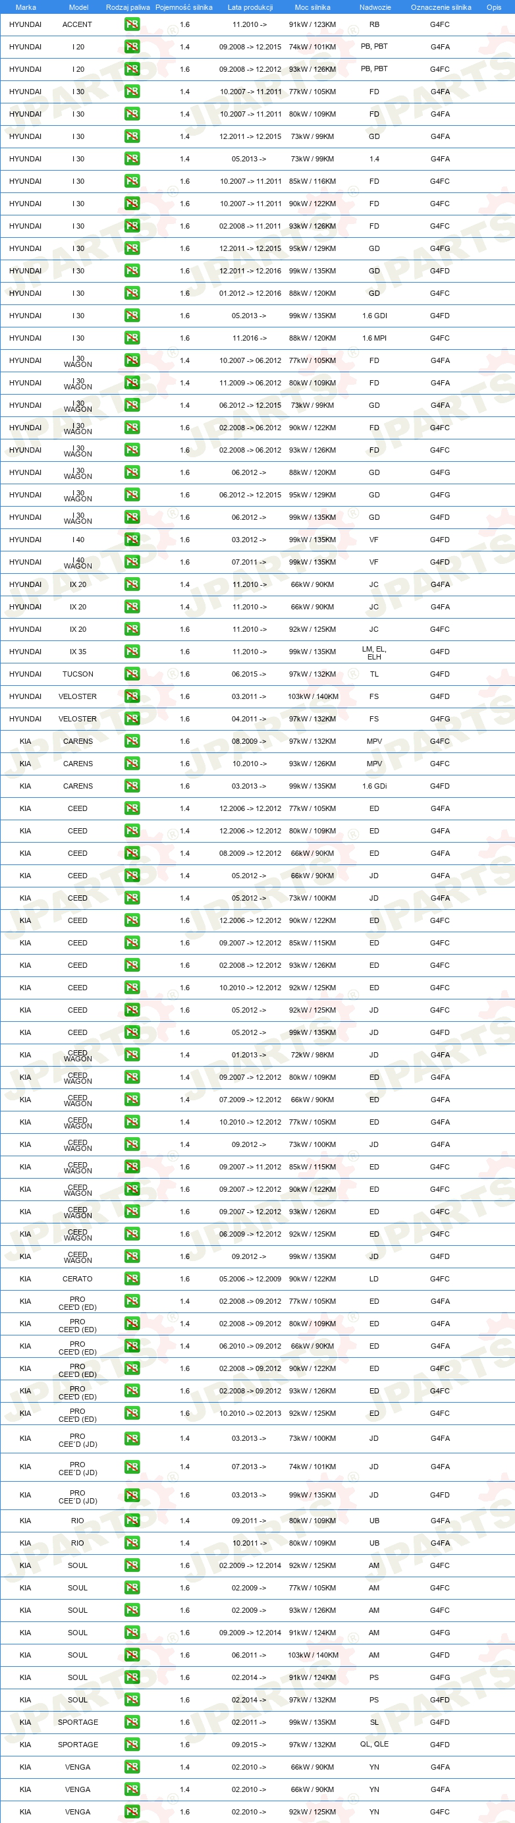Click fuel icon in I 40 WAGON row
This screenshot has height=1823, width=515.
coord(132,562)
